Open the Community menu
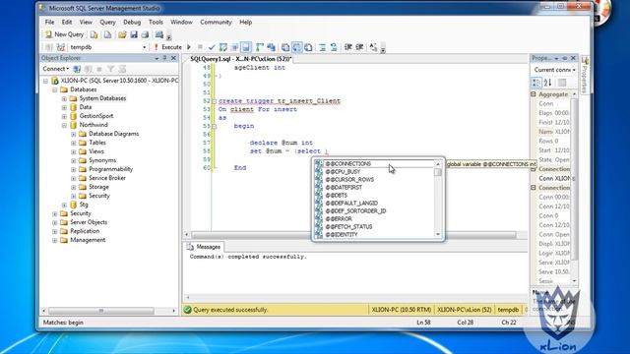Screen dimensions: 630x354 pyautogui.click(x=217, y=22)
